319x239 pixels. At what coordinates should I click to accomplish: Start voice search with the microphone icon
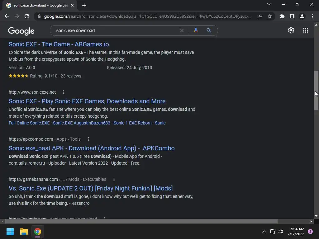pos(196,30)
